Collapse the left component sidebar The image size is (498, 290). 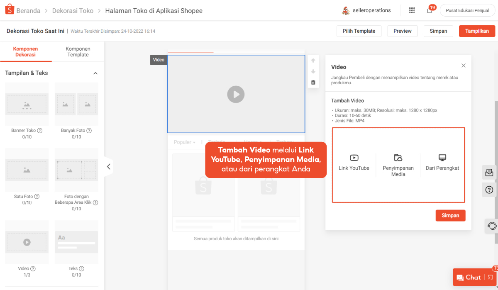point(108,166)
